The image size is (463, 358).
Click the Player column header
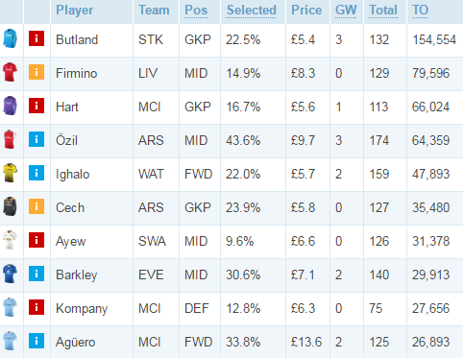(75, 10)
